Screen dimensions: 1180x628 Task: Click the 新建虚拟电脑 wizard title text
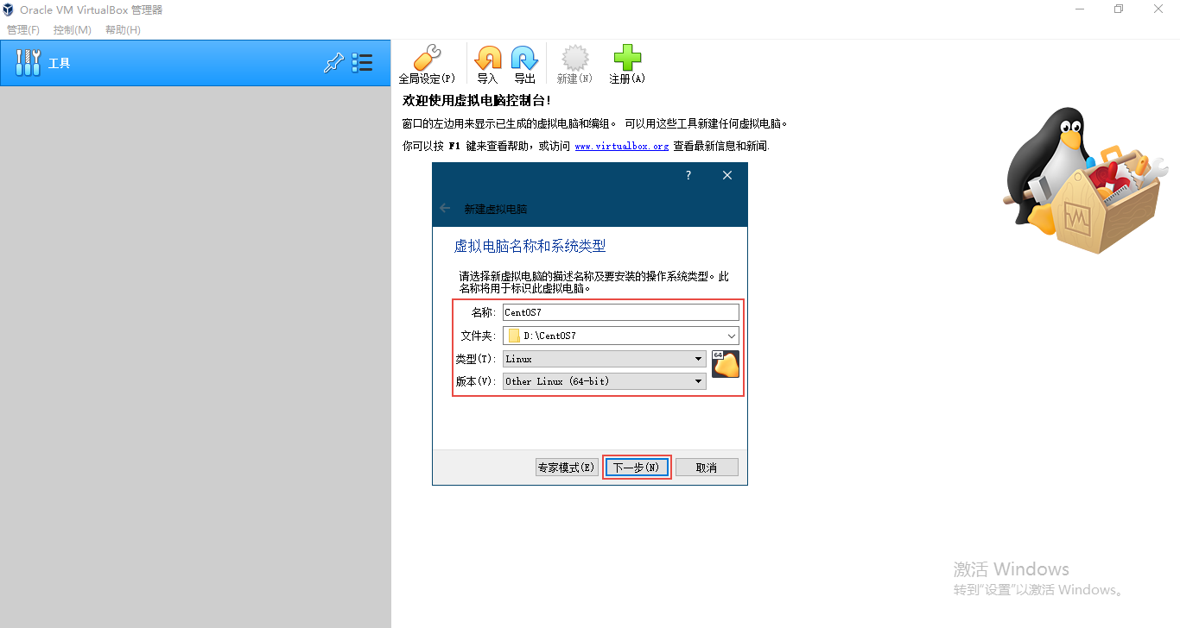[496, 209]
